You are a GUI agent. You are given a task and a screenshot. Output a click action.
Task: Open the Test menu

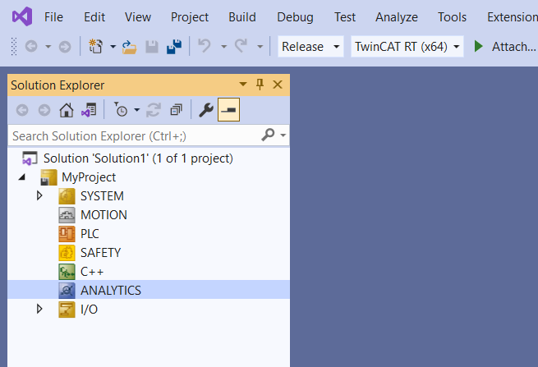(x=345, y=16)
